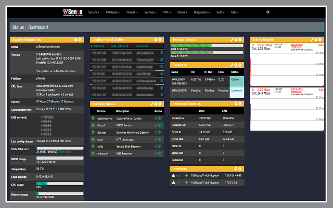The image size is (333, 208).
Task: Click the CPU usage progress bar
Action: [x=48, y=183]
